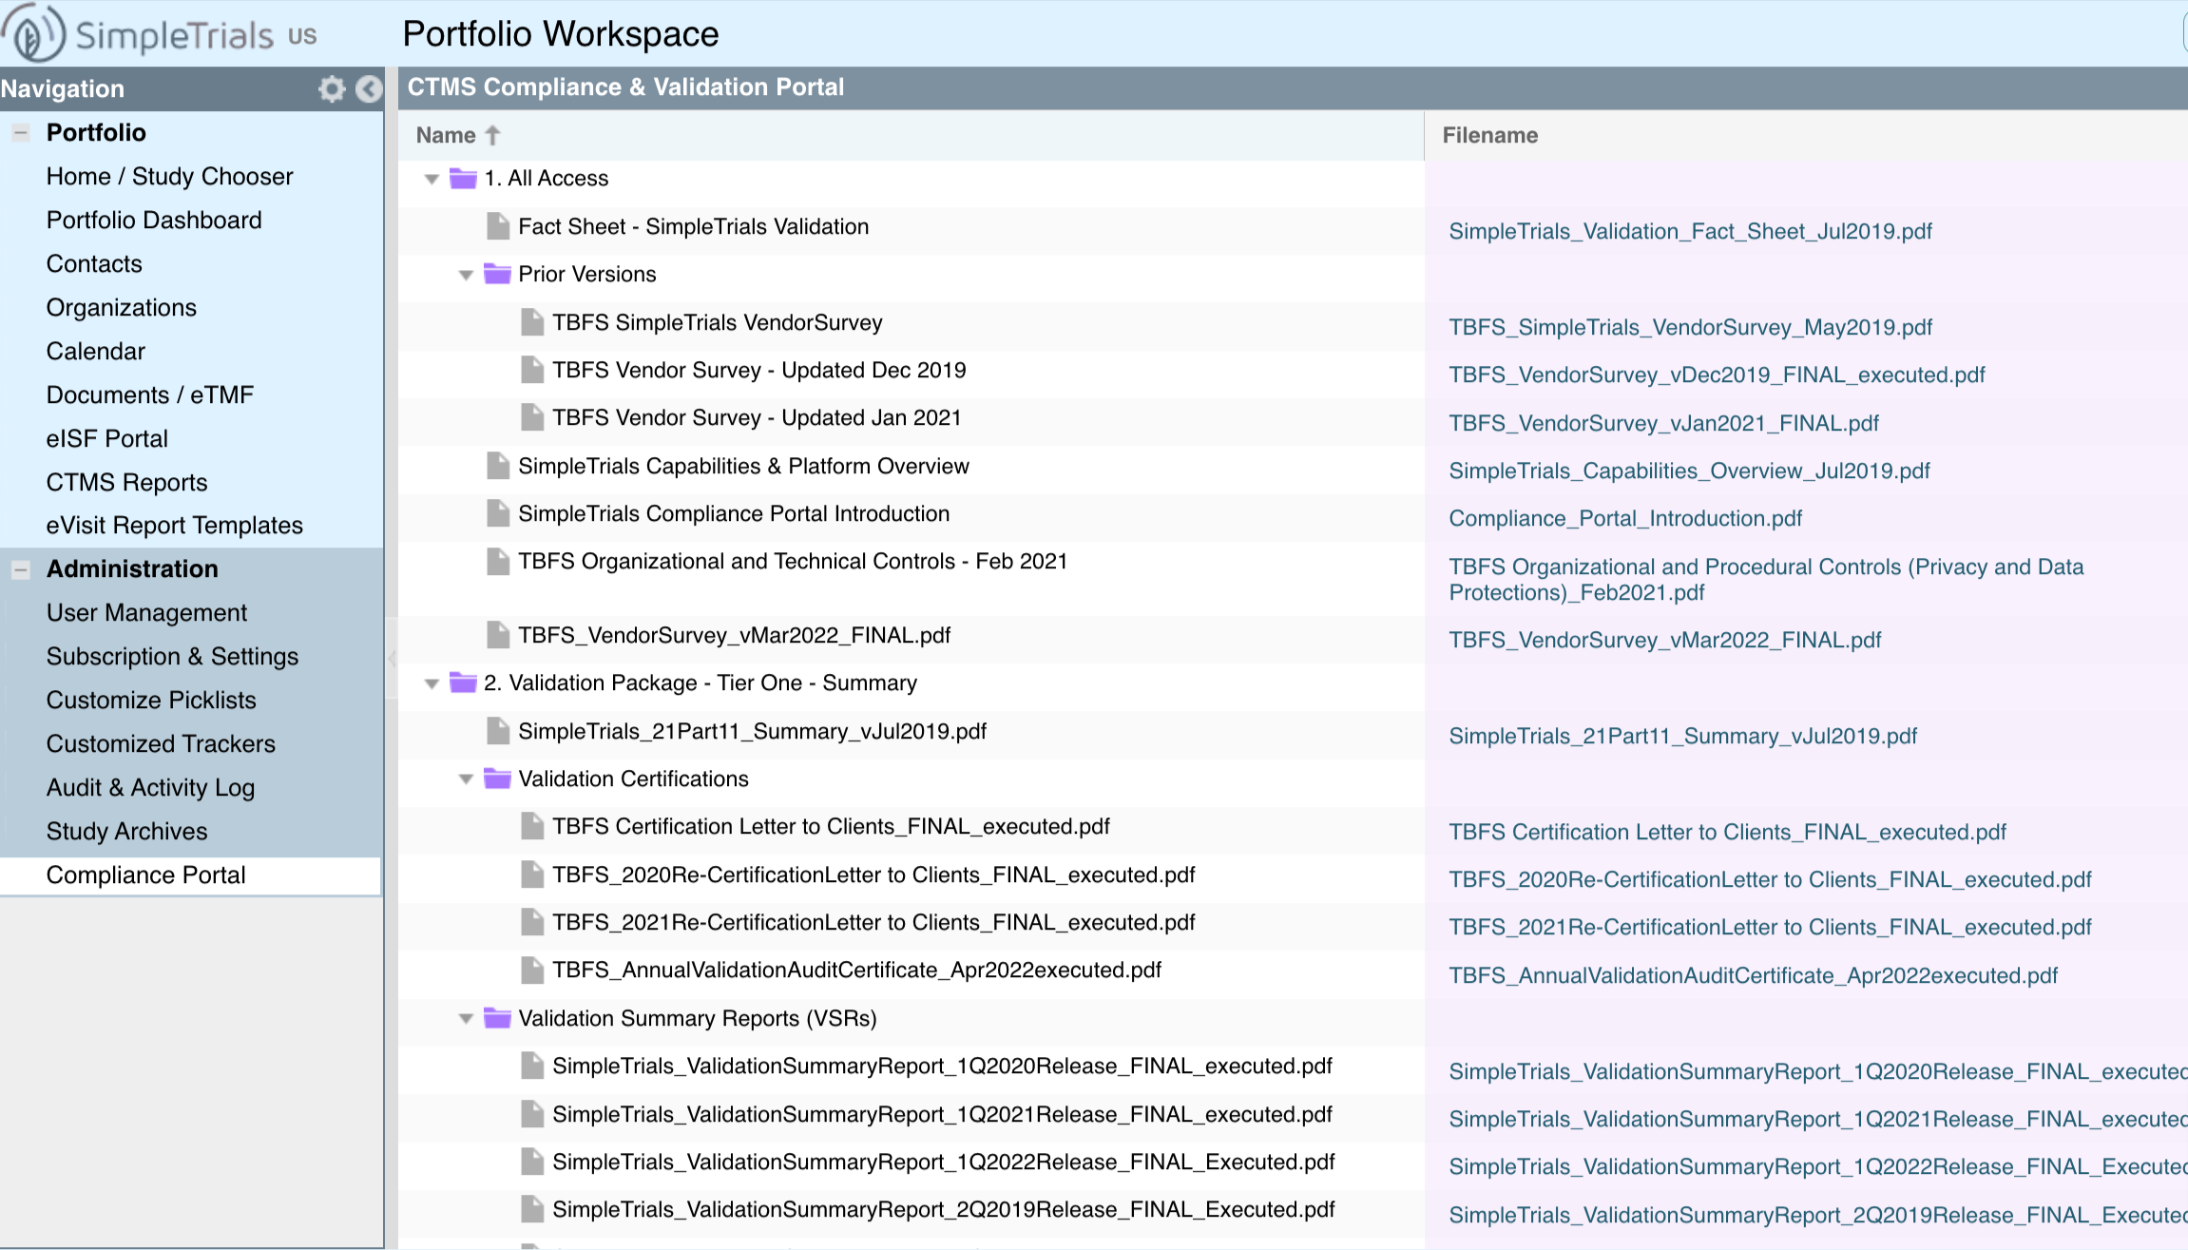Sort by the Name column header
This screenshot has width=2188, height=1250.
[911, 135]
